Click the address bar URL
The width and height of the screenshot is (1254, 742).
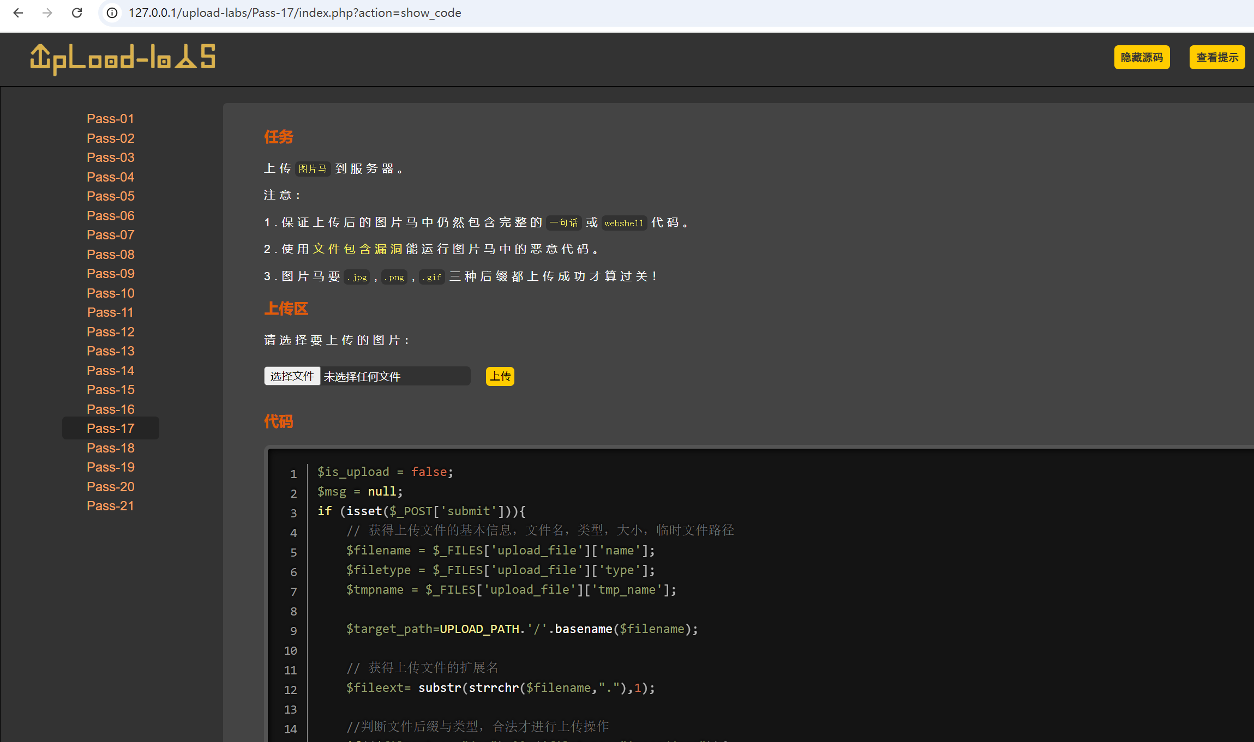[x=295, y=13]
